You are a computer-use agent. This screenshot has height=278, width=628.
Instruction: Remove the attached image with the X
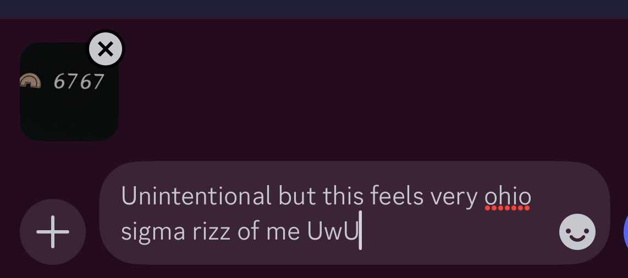tap(106, 49)
